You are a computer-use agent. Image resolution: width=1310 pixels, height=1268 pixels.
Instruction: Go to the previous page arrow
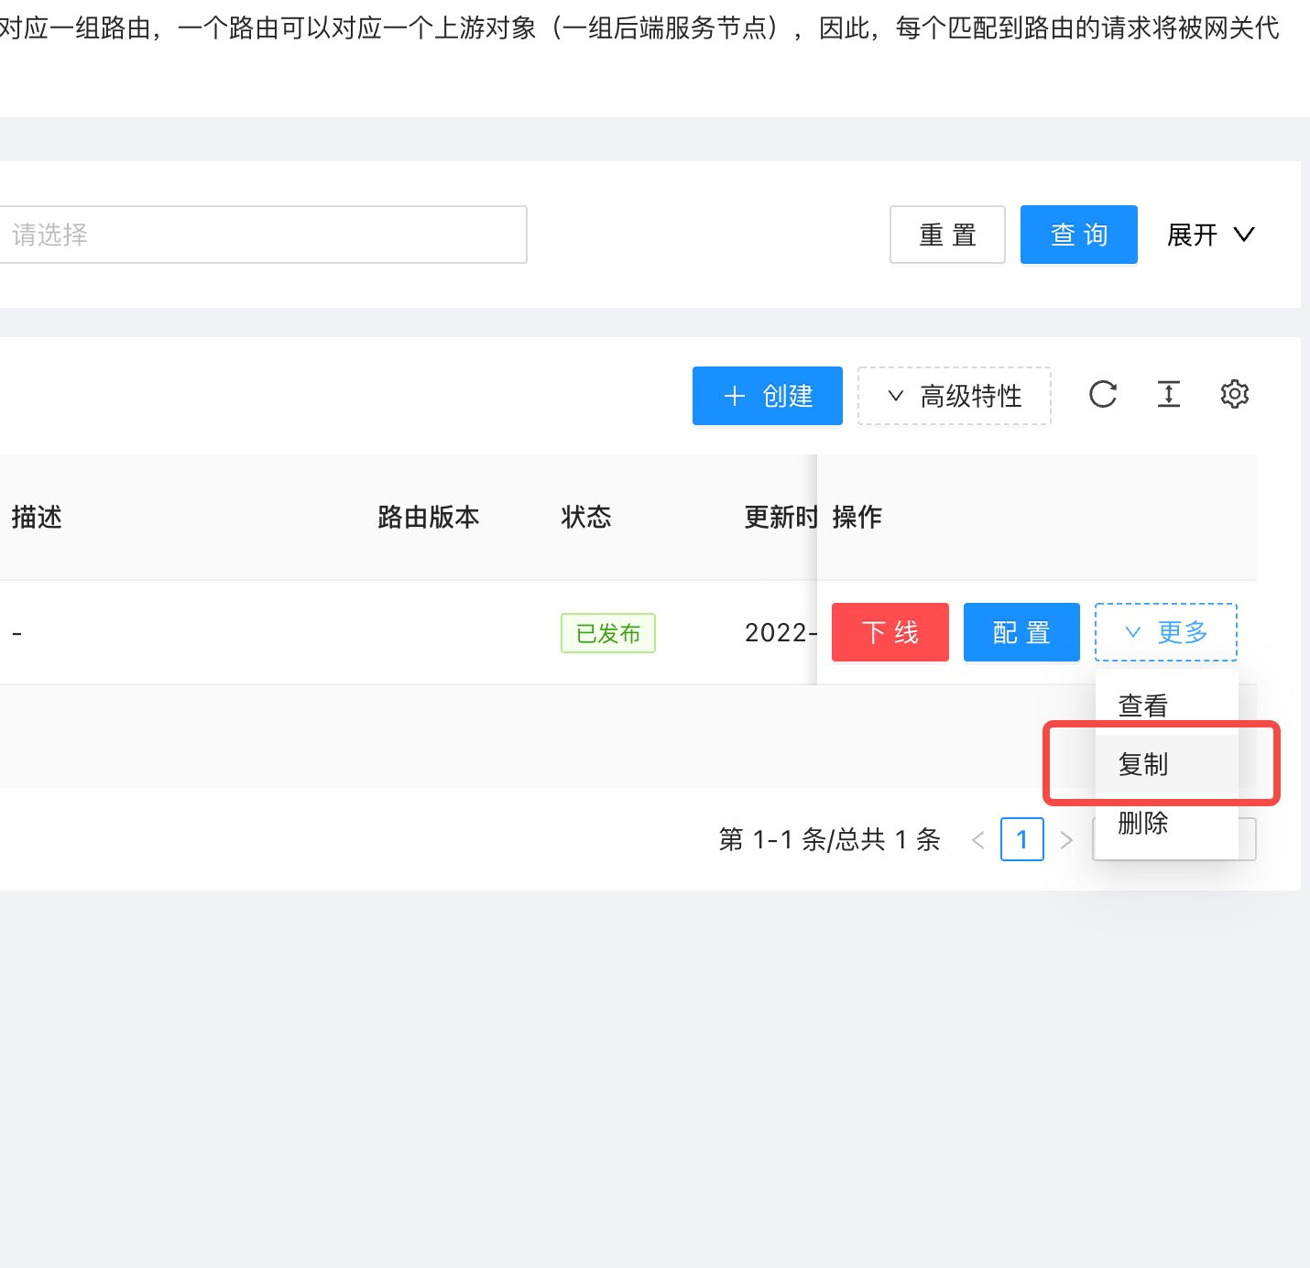pos(977,839)
